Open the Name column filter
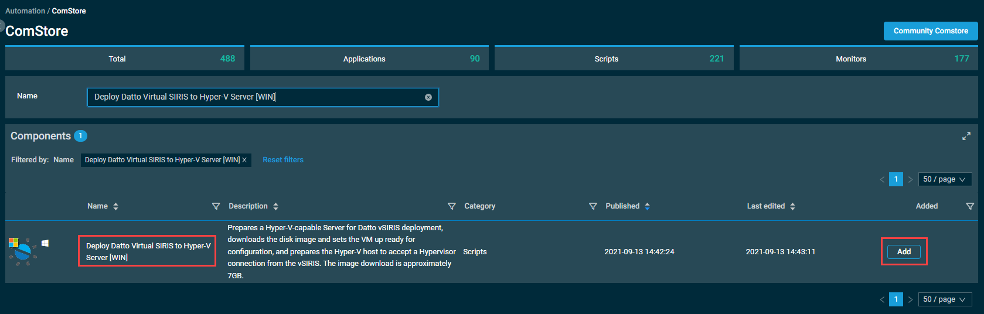Image resolution: width=984 pixels, height=314 pixels. point(216,206)
